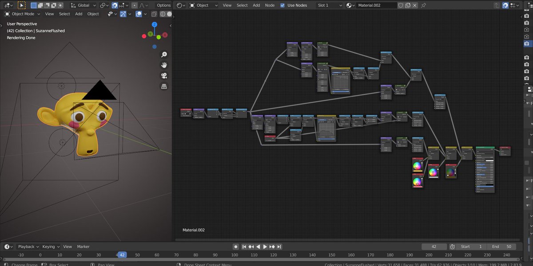The image size is (533, 266).
Task: Click the current frame 42 field
Action: [x=434, y=246]
